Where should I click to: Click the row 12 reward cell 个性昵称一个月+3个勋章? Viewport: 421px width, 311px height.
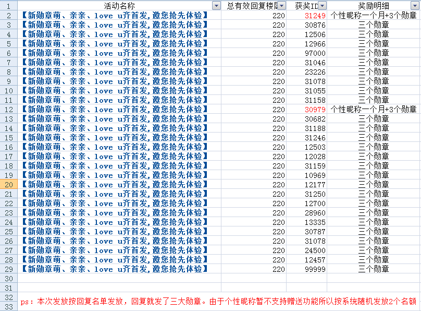374,110
